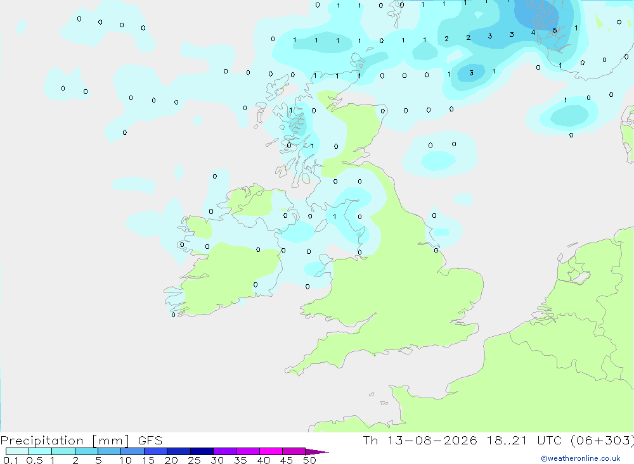
Task: Click legend scale label "0.5"
Action: coord(34,460)
